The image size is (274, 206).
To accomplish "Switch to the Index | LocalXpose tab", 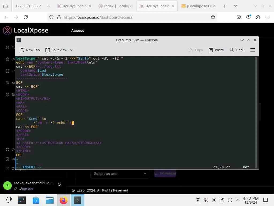I will 116,6.
